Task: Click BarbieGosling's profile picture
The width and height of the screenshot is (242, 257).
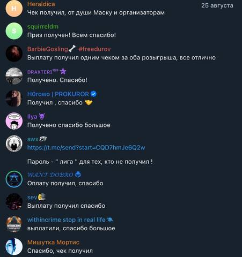Action: pyautogui.click(x=14, y=54)
